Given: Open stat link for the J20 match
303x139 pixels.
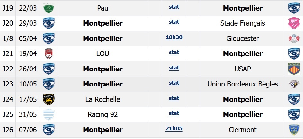Looking at the screenshot, I should point(174,22).
